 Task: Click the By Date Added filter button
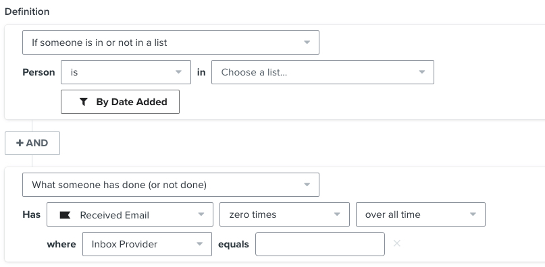[x=120, y=102]
